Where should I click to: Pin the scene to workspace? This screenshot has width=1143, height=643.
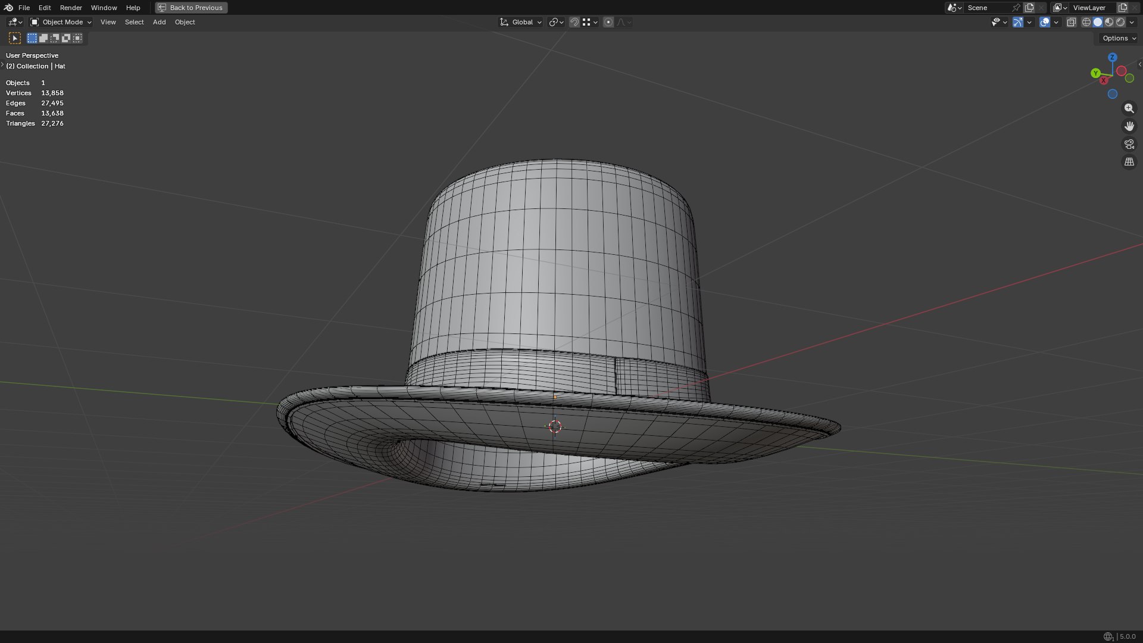click(x=1016, y=8)
